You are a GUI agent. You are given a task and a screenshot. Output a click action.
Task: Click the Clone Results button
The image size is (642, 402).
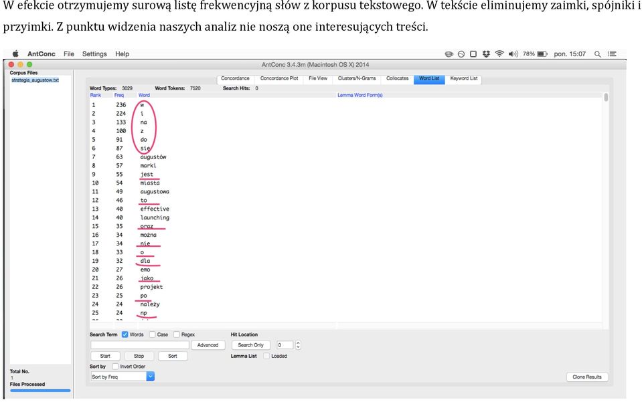click(x=587, y=377)
